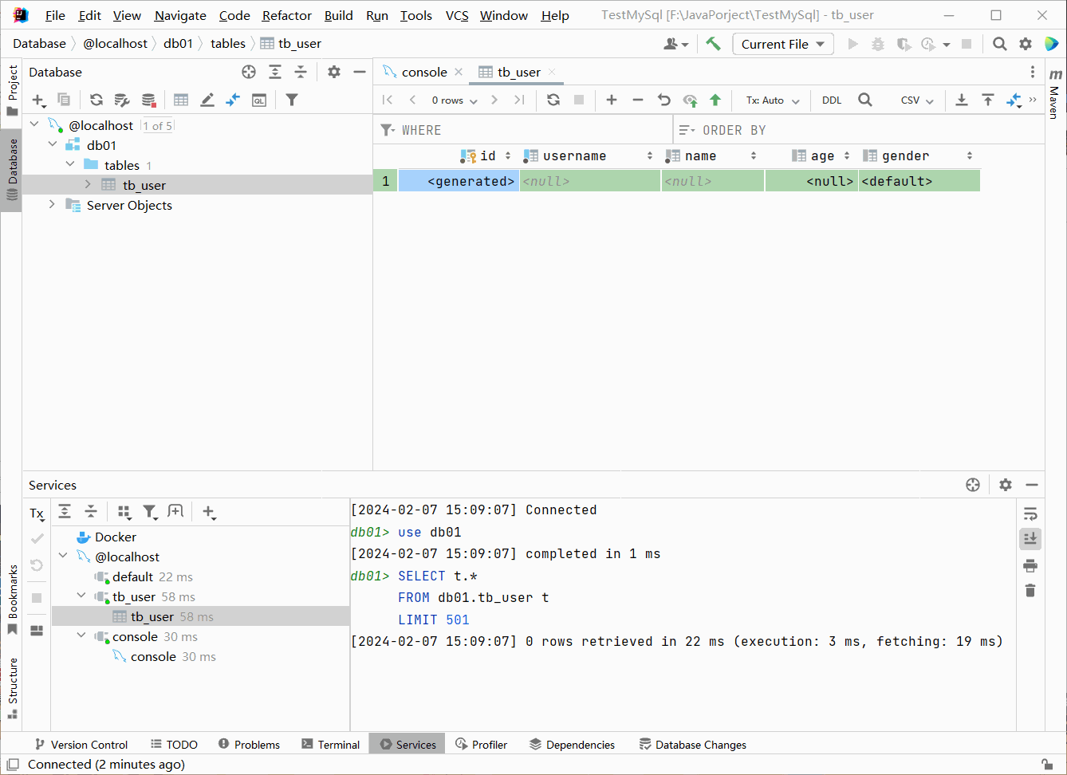Click the Add row plus icon

(612, 100)
